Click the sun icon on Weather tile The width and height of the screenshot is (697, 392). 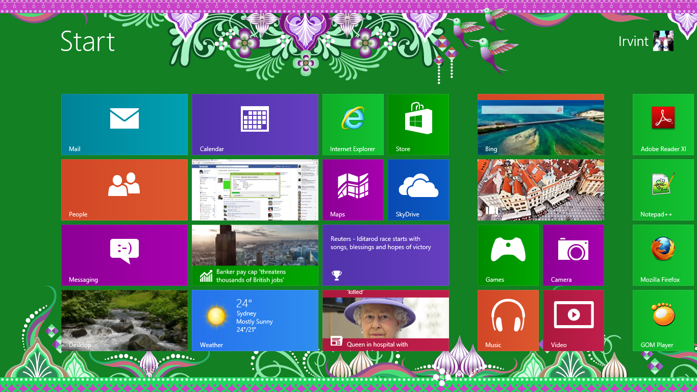[x=217, y=316]
